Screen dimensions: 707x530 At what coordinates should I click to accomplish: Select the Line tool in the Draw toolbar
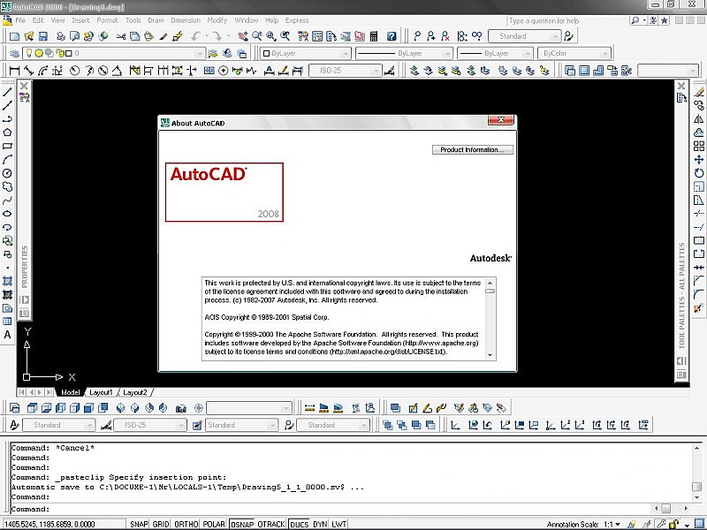(x=10, y=95)
